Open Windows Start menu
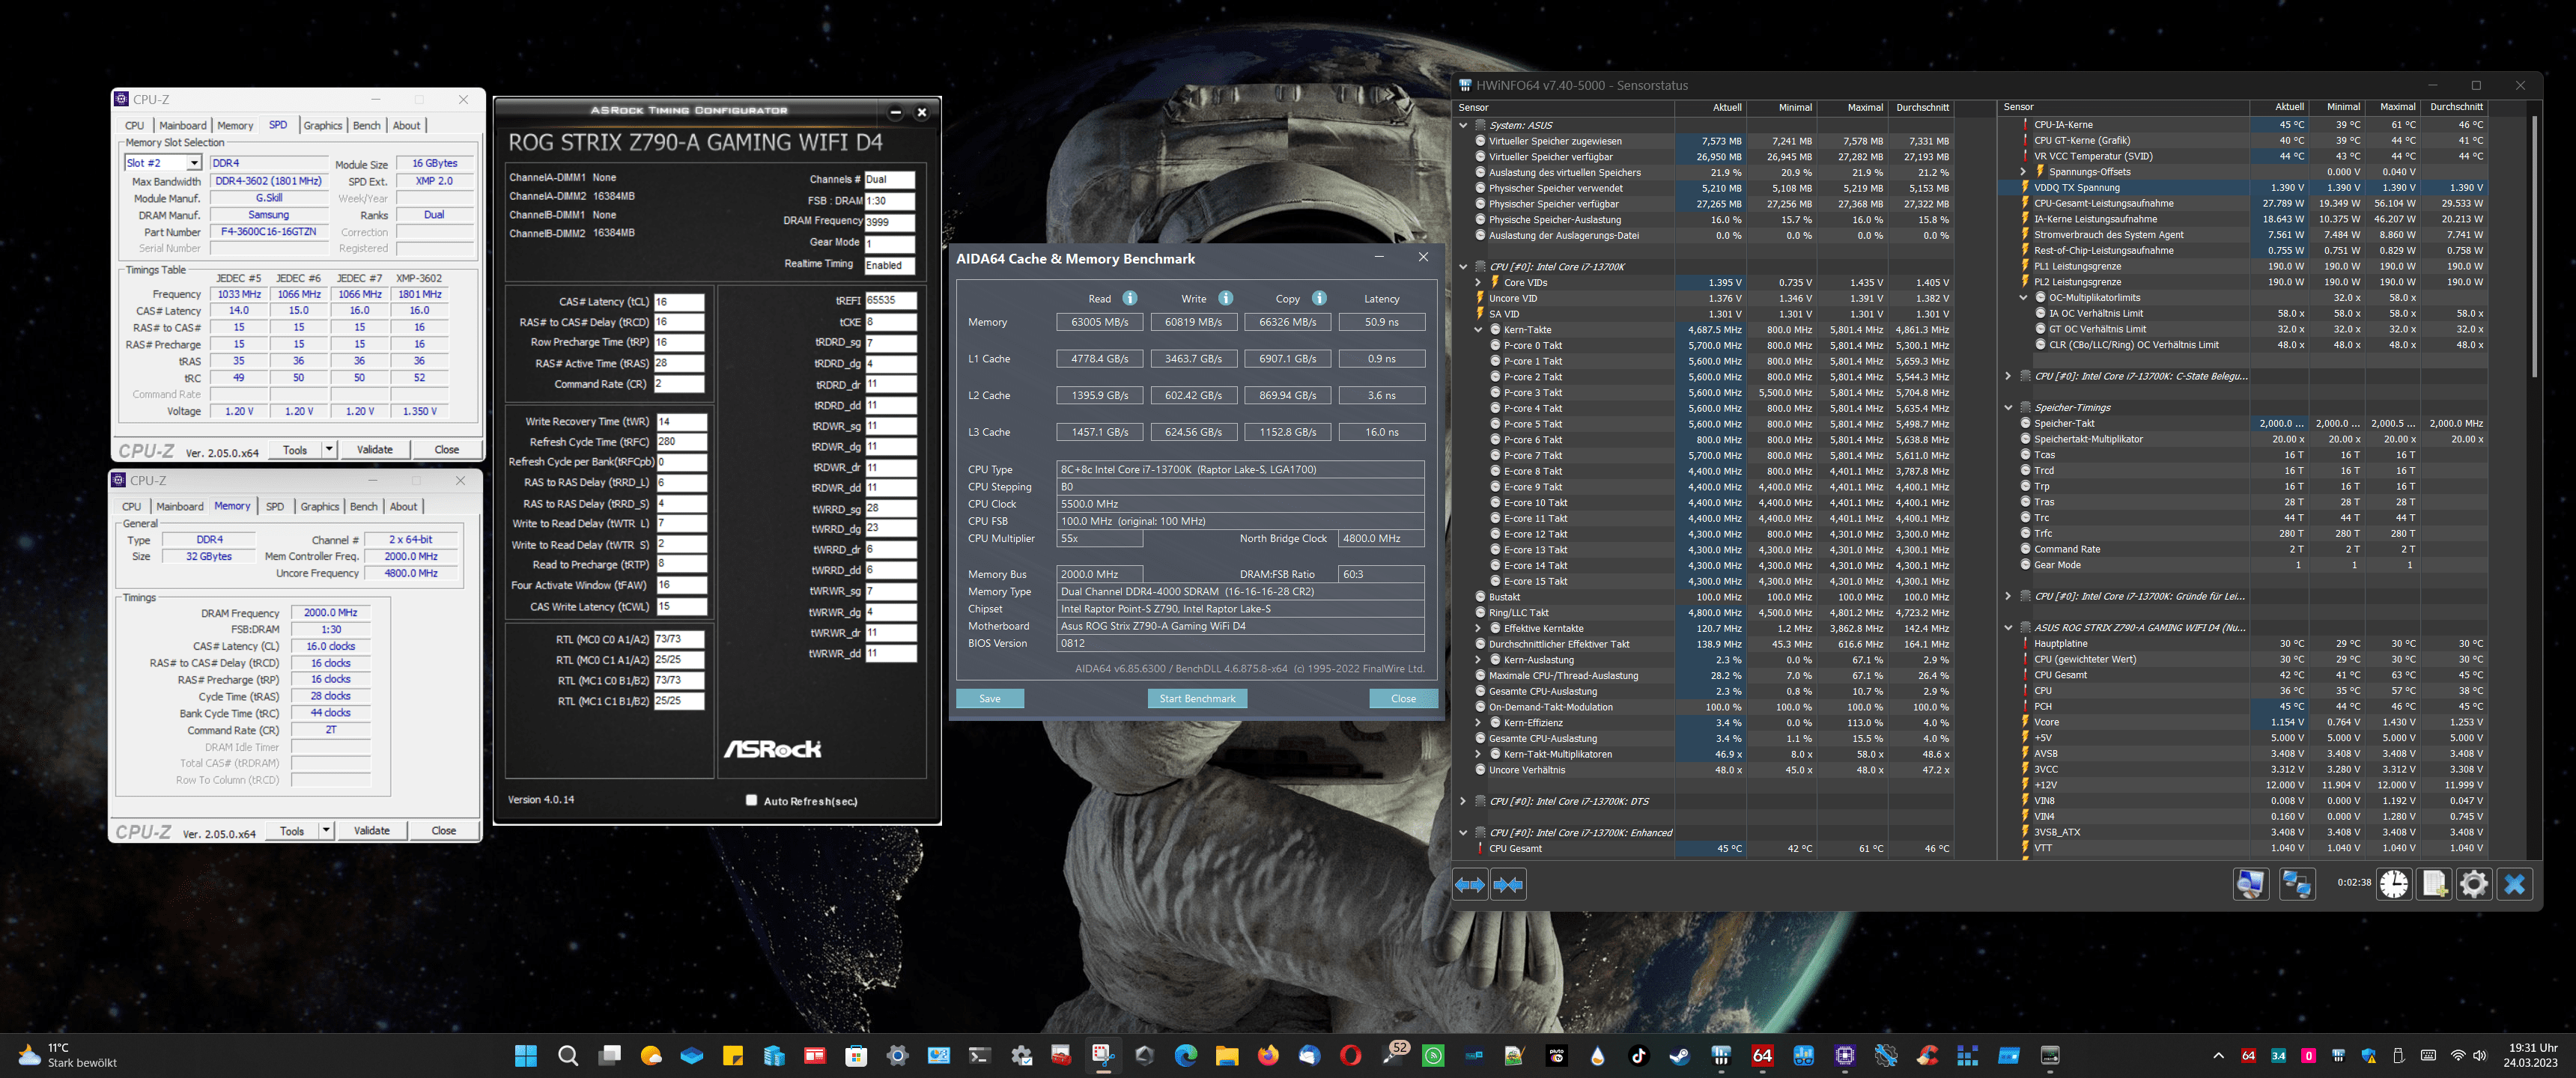The width and height of the screenshot is (2576, 1078). [x=526, y=1055]
